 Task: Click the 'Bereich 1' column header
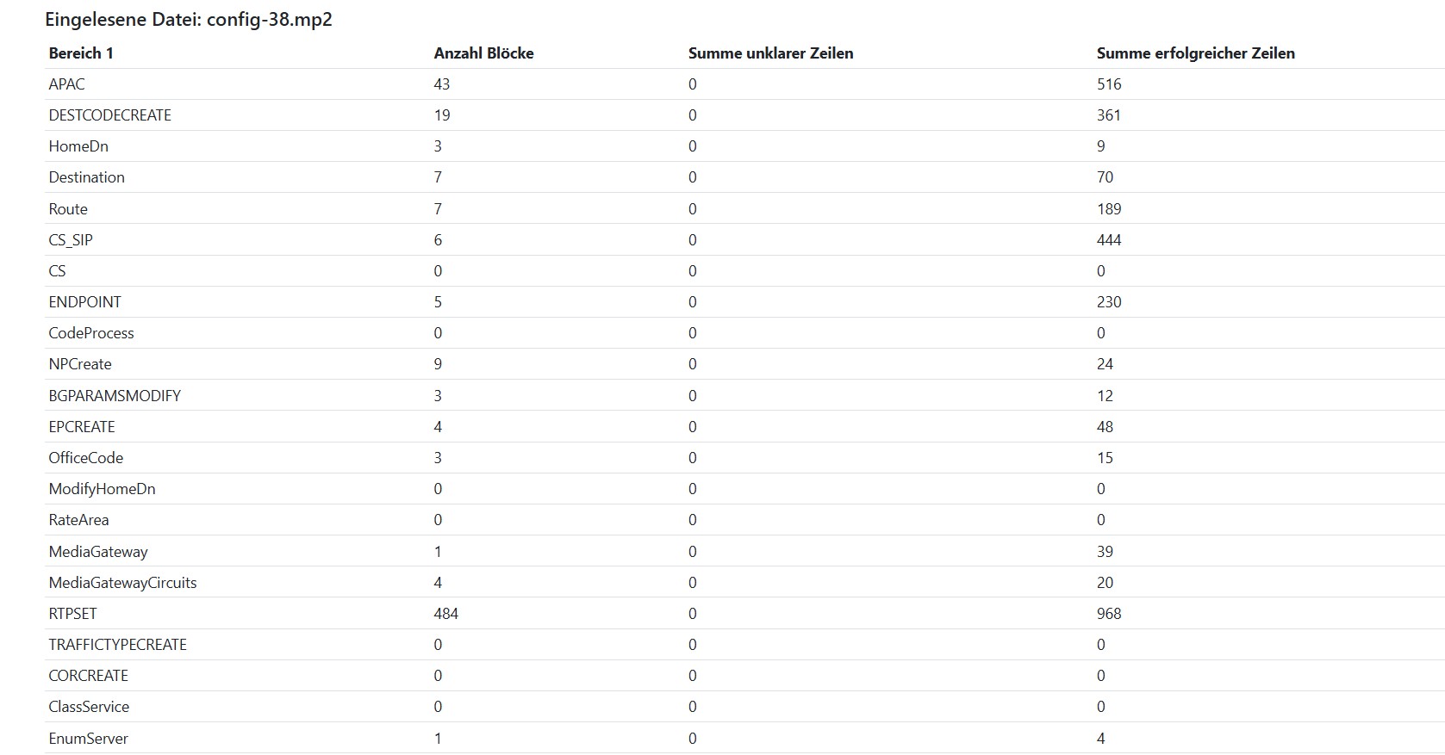tap(81, 53)
